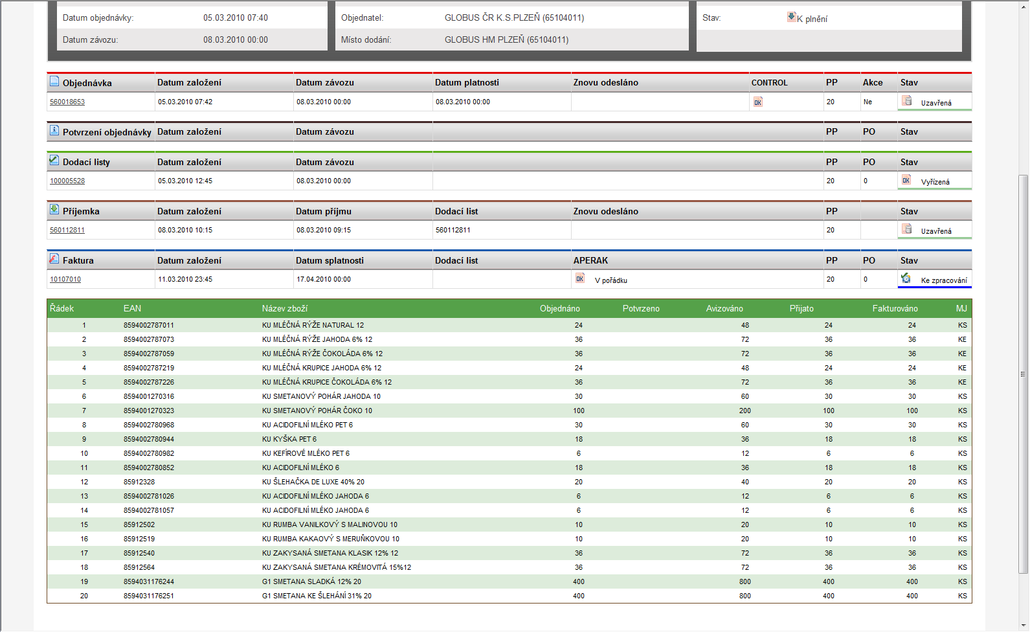This screenshot has height=632, width=1030.
Task: Click the Příjemka section icon
Action: pyautogui.click(x=54, y=210)
